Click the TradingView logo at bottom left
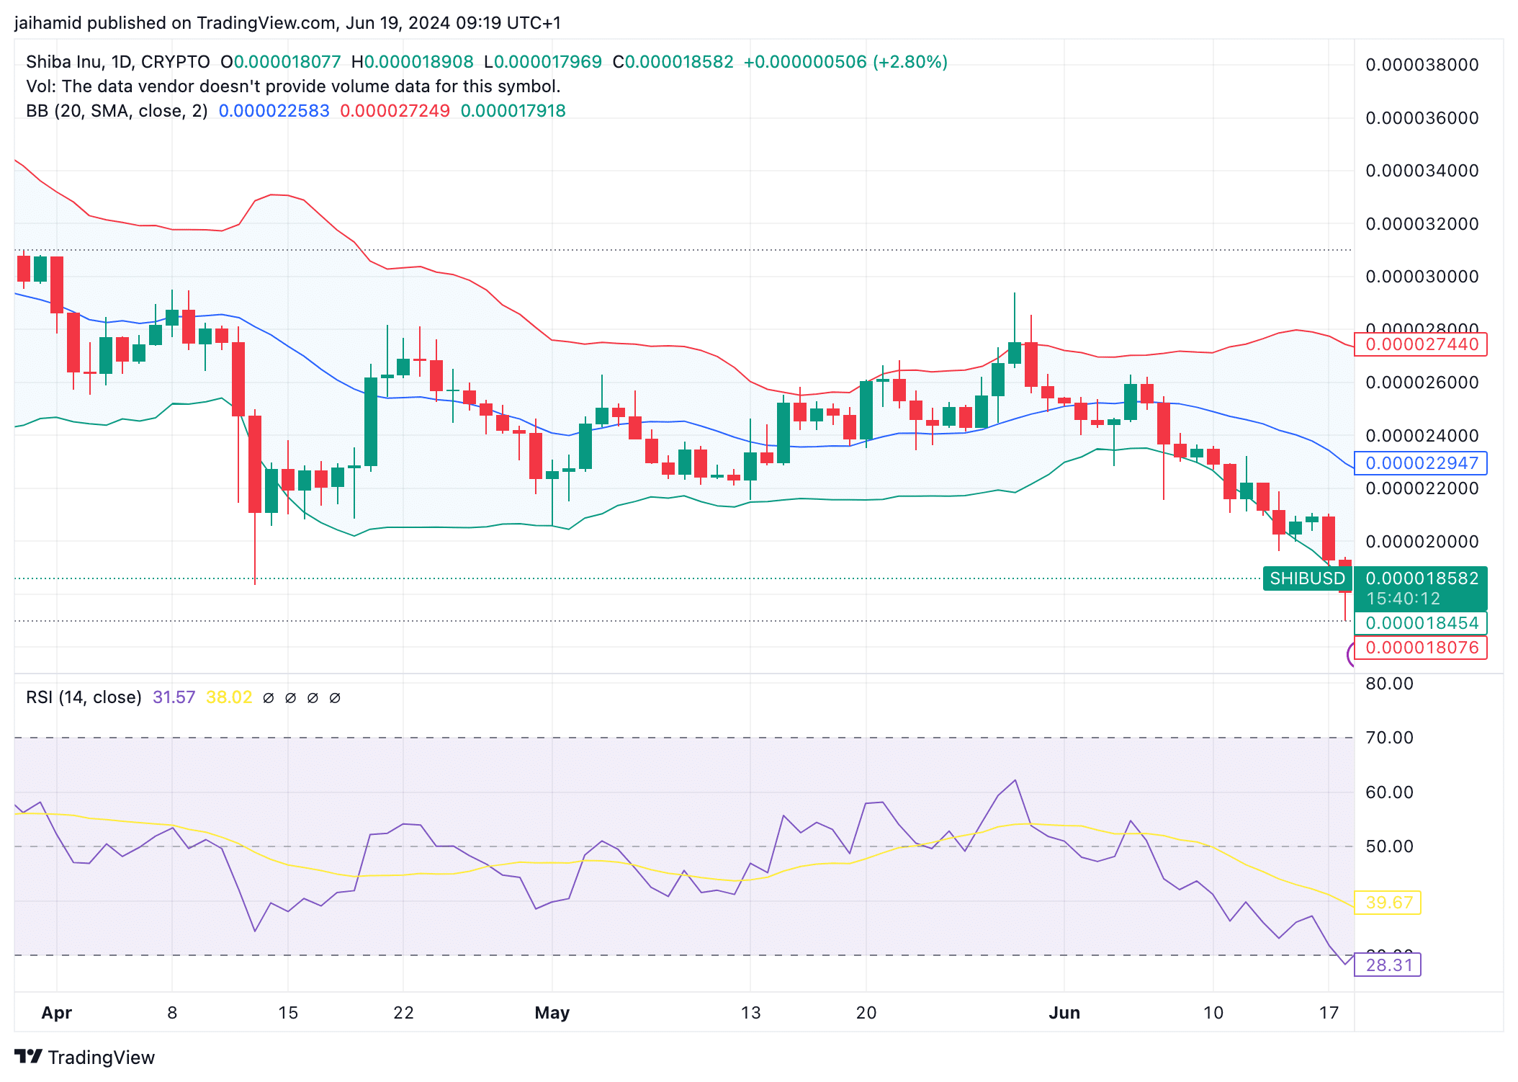 tap(84, 1057)
